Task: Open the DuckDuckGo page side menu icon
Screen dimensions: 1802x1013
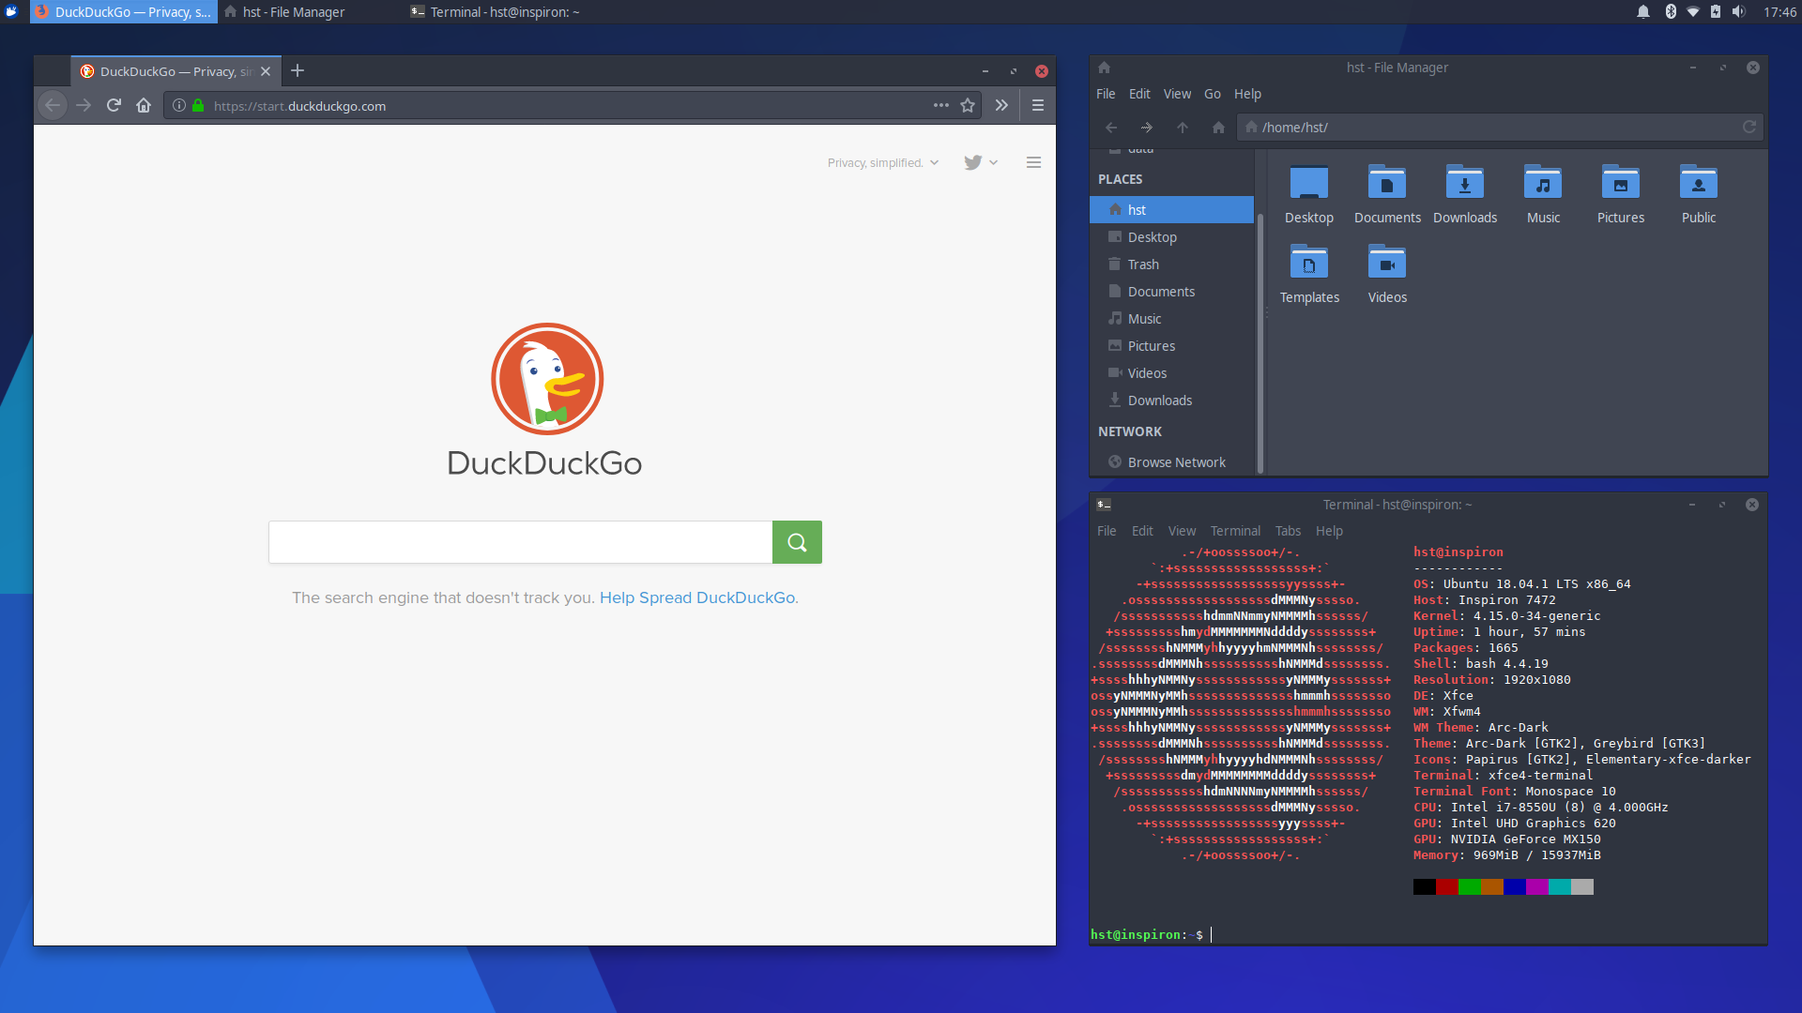Action: coord(1033,162)
